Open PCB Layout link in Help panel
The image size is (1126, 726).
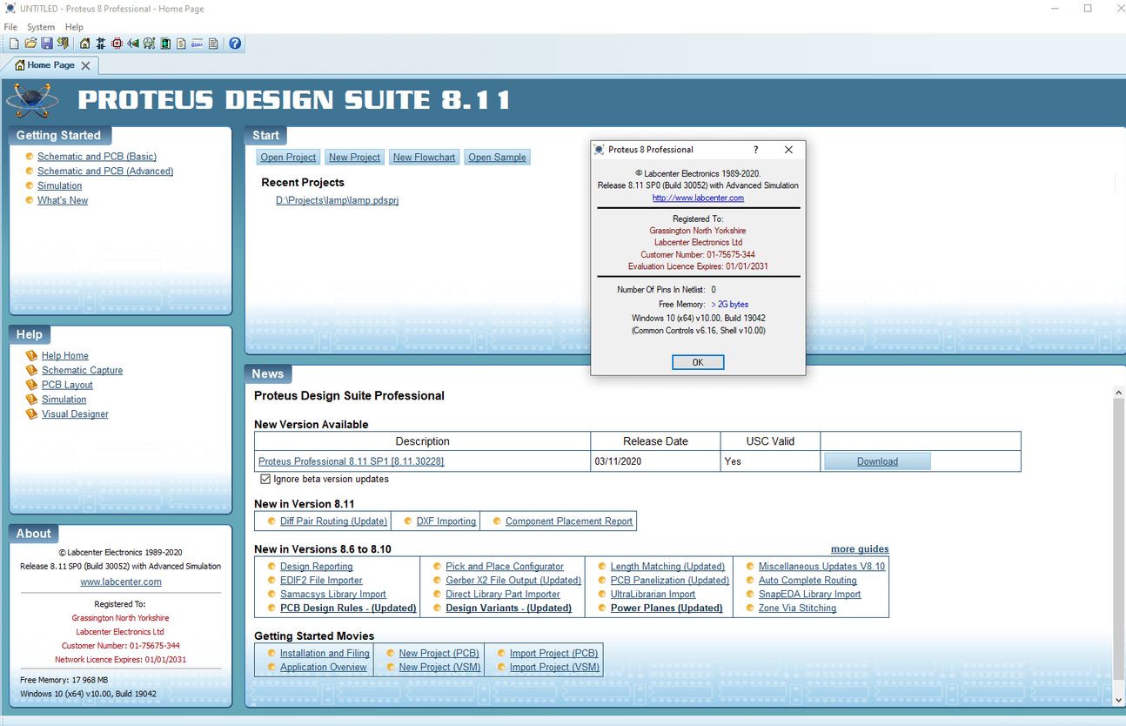[67, 386]
